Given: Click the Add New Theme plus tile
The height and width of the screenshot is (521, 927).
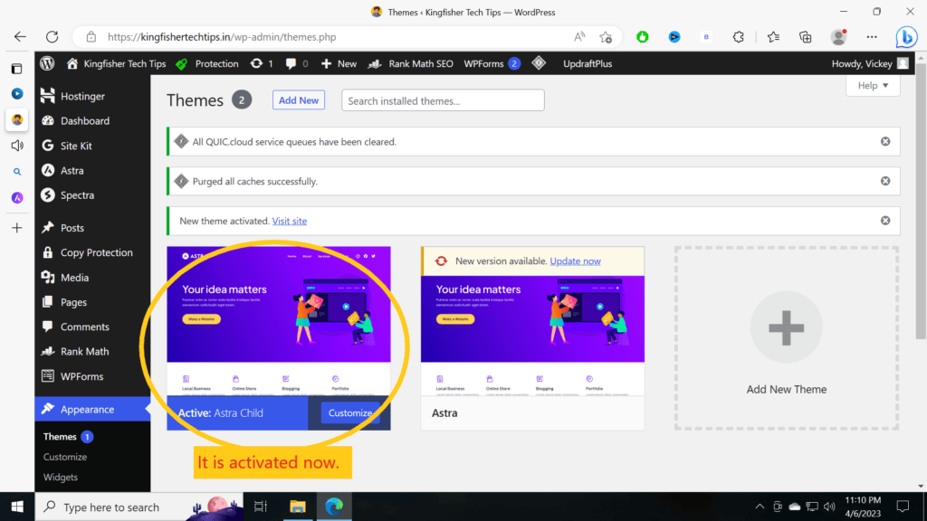Looking at the screenshot, I should point(787,338).
